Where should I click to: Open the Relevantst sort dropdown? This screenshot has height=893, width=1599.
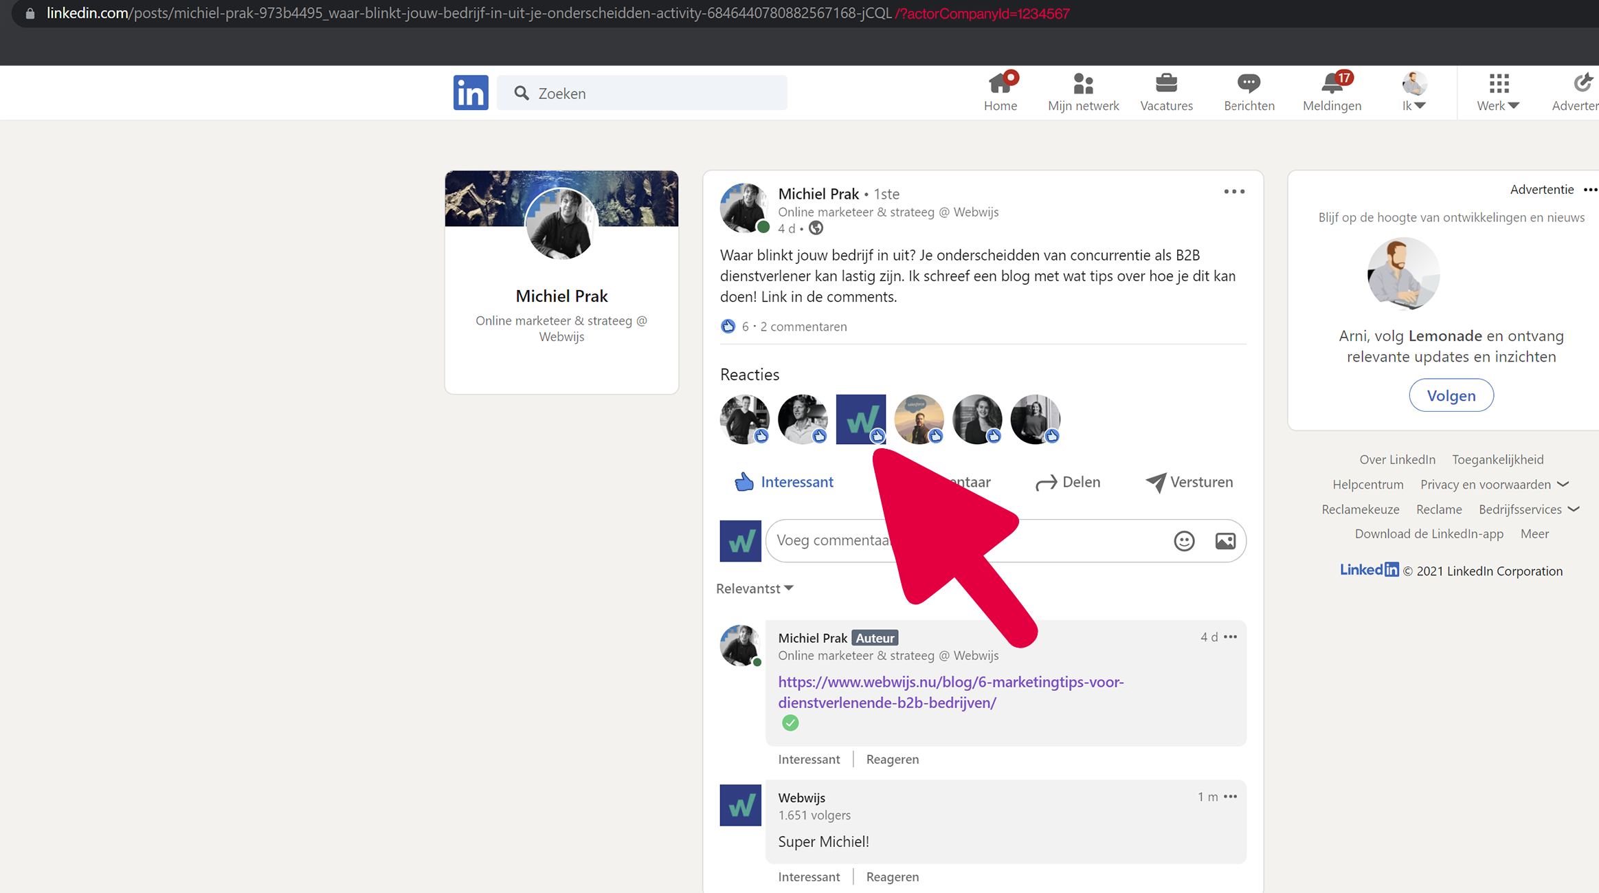click(754, 588)
